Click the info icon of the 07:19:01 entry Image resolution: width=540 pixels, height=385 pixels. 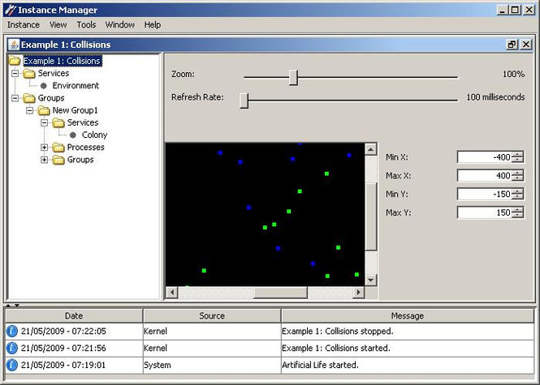[11, 365]
